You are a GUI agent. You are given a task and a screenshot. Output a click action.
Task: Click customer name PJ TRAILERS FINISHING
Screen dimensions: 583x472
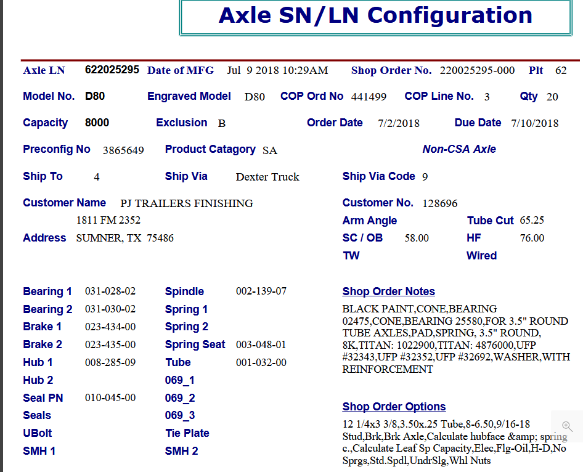tap(187, 203)
